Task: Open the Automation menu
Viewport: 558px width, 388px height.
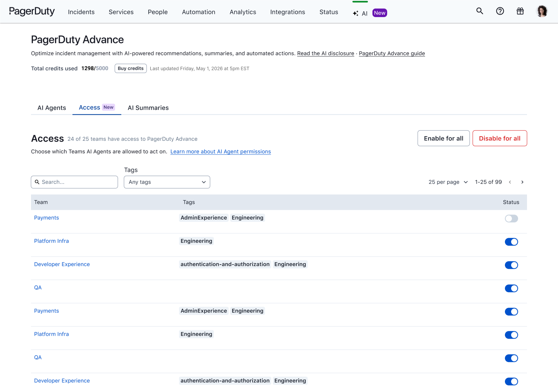Action: click(x=199, y=12)
